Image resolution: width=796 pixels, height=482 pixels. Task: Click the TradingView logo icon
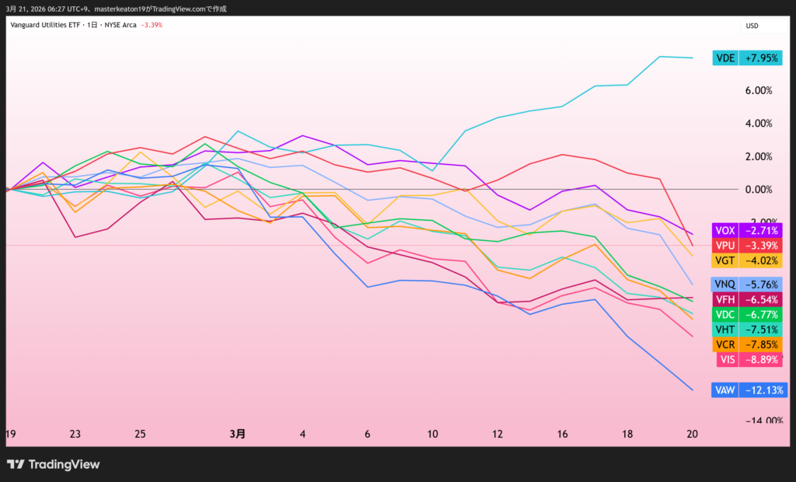(15, 464)
